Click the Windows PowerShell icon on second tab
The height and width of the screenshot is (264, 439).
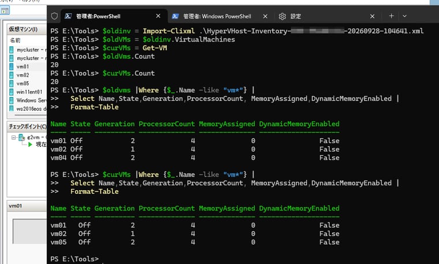pyautogui.click(x=175, y=16)
